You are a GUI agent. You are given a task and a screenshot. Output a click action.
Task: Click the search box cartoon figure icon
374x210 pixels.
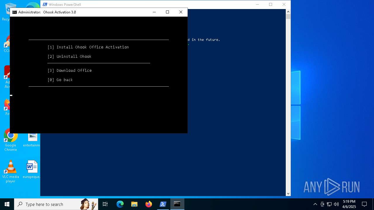[x=89, y=204]
